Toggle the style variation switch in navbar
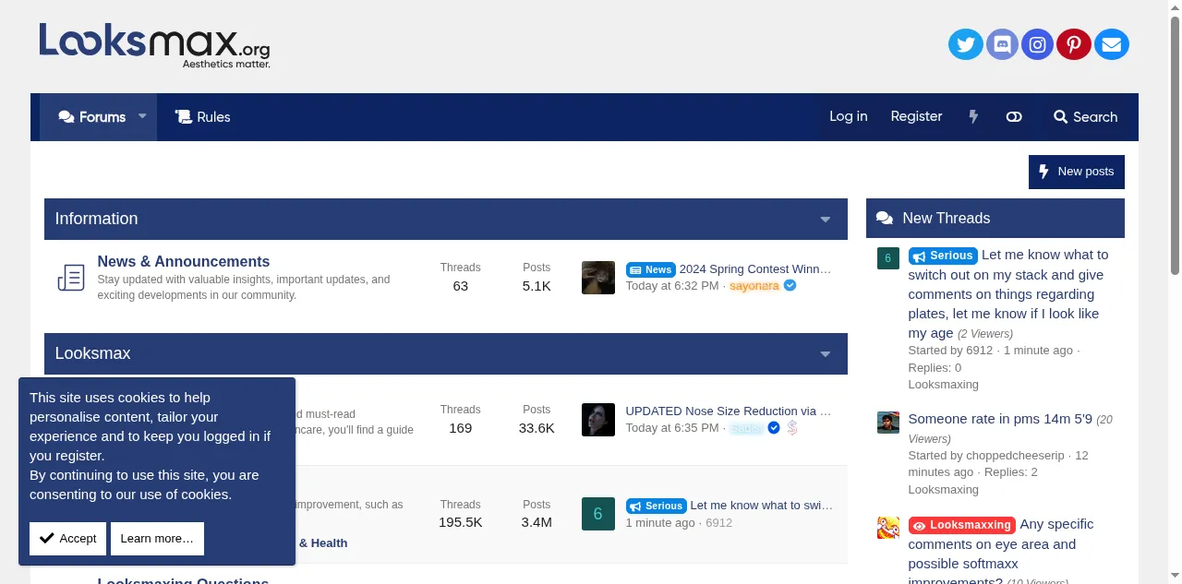Image resolution: width=1182 pixels, height=584 pixels. pyautogui.click(x=1014, y=117)
